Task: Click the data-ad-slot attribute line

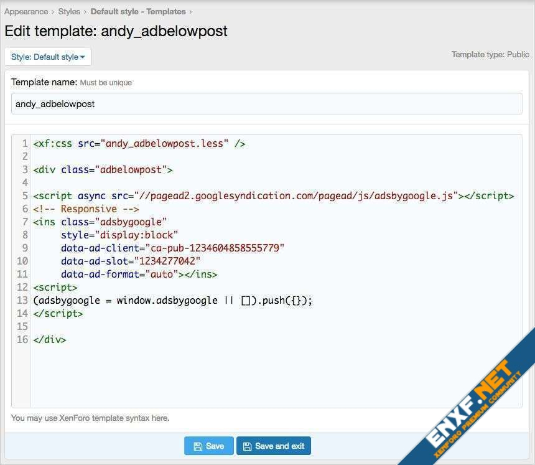Action: 131,261
